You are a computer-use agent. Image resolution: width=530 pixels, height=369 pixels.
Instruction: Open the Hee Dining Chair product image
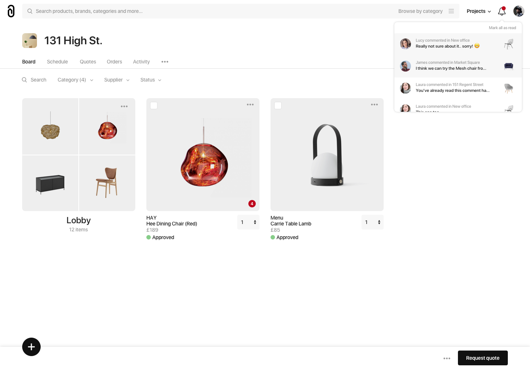click(203, 155)
